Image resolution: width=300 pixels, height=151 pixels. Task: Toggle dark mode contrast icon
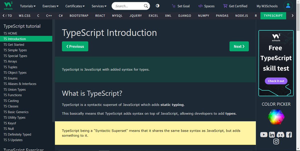(x=157, y=6)
